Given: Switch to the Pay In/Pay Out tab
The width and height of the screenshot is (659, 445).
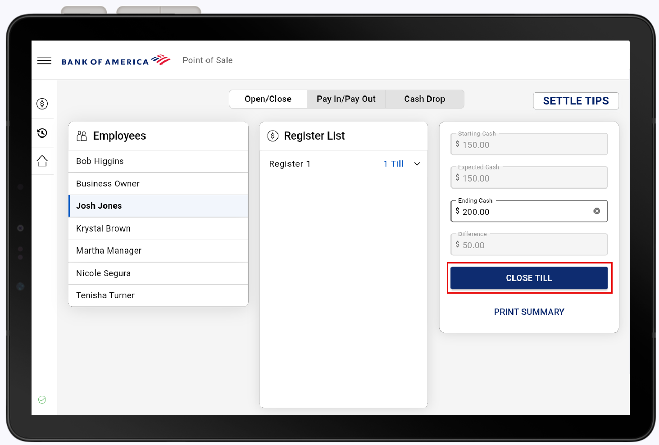Looking at the screenshot, I should pyautogui.click(x=346, y=99).
